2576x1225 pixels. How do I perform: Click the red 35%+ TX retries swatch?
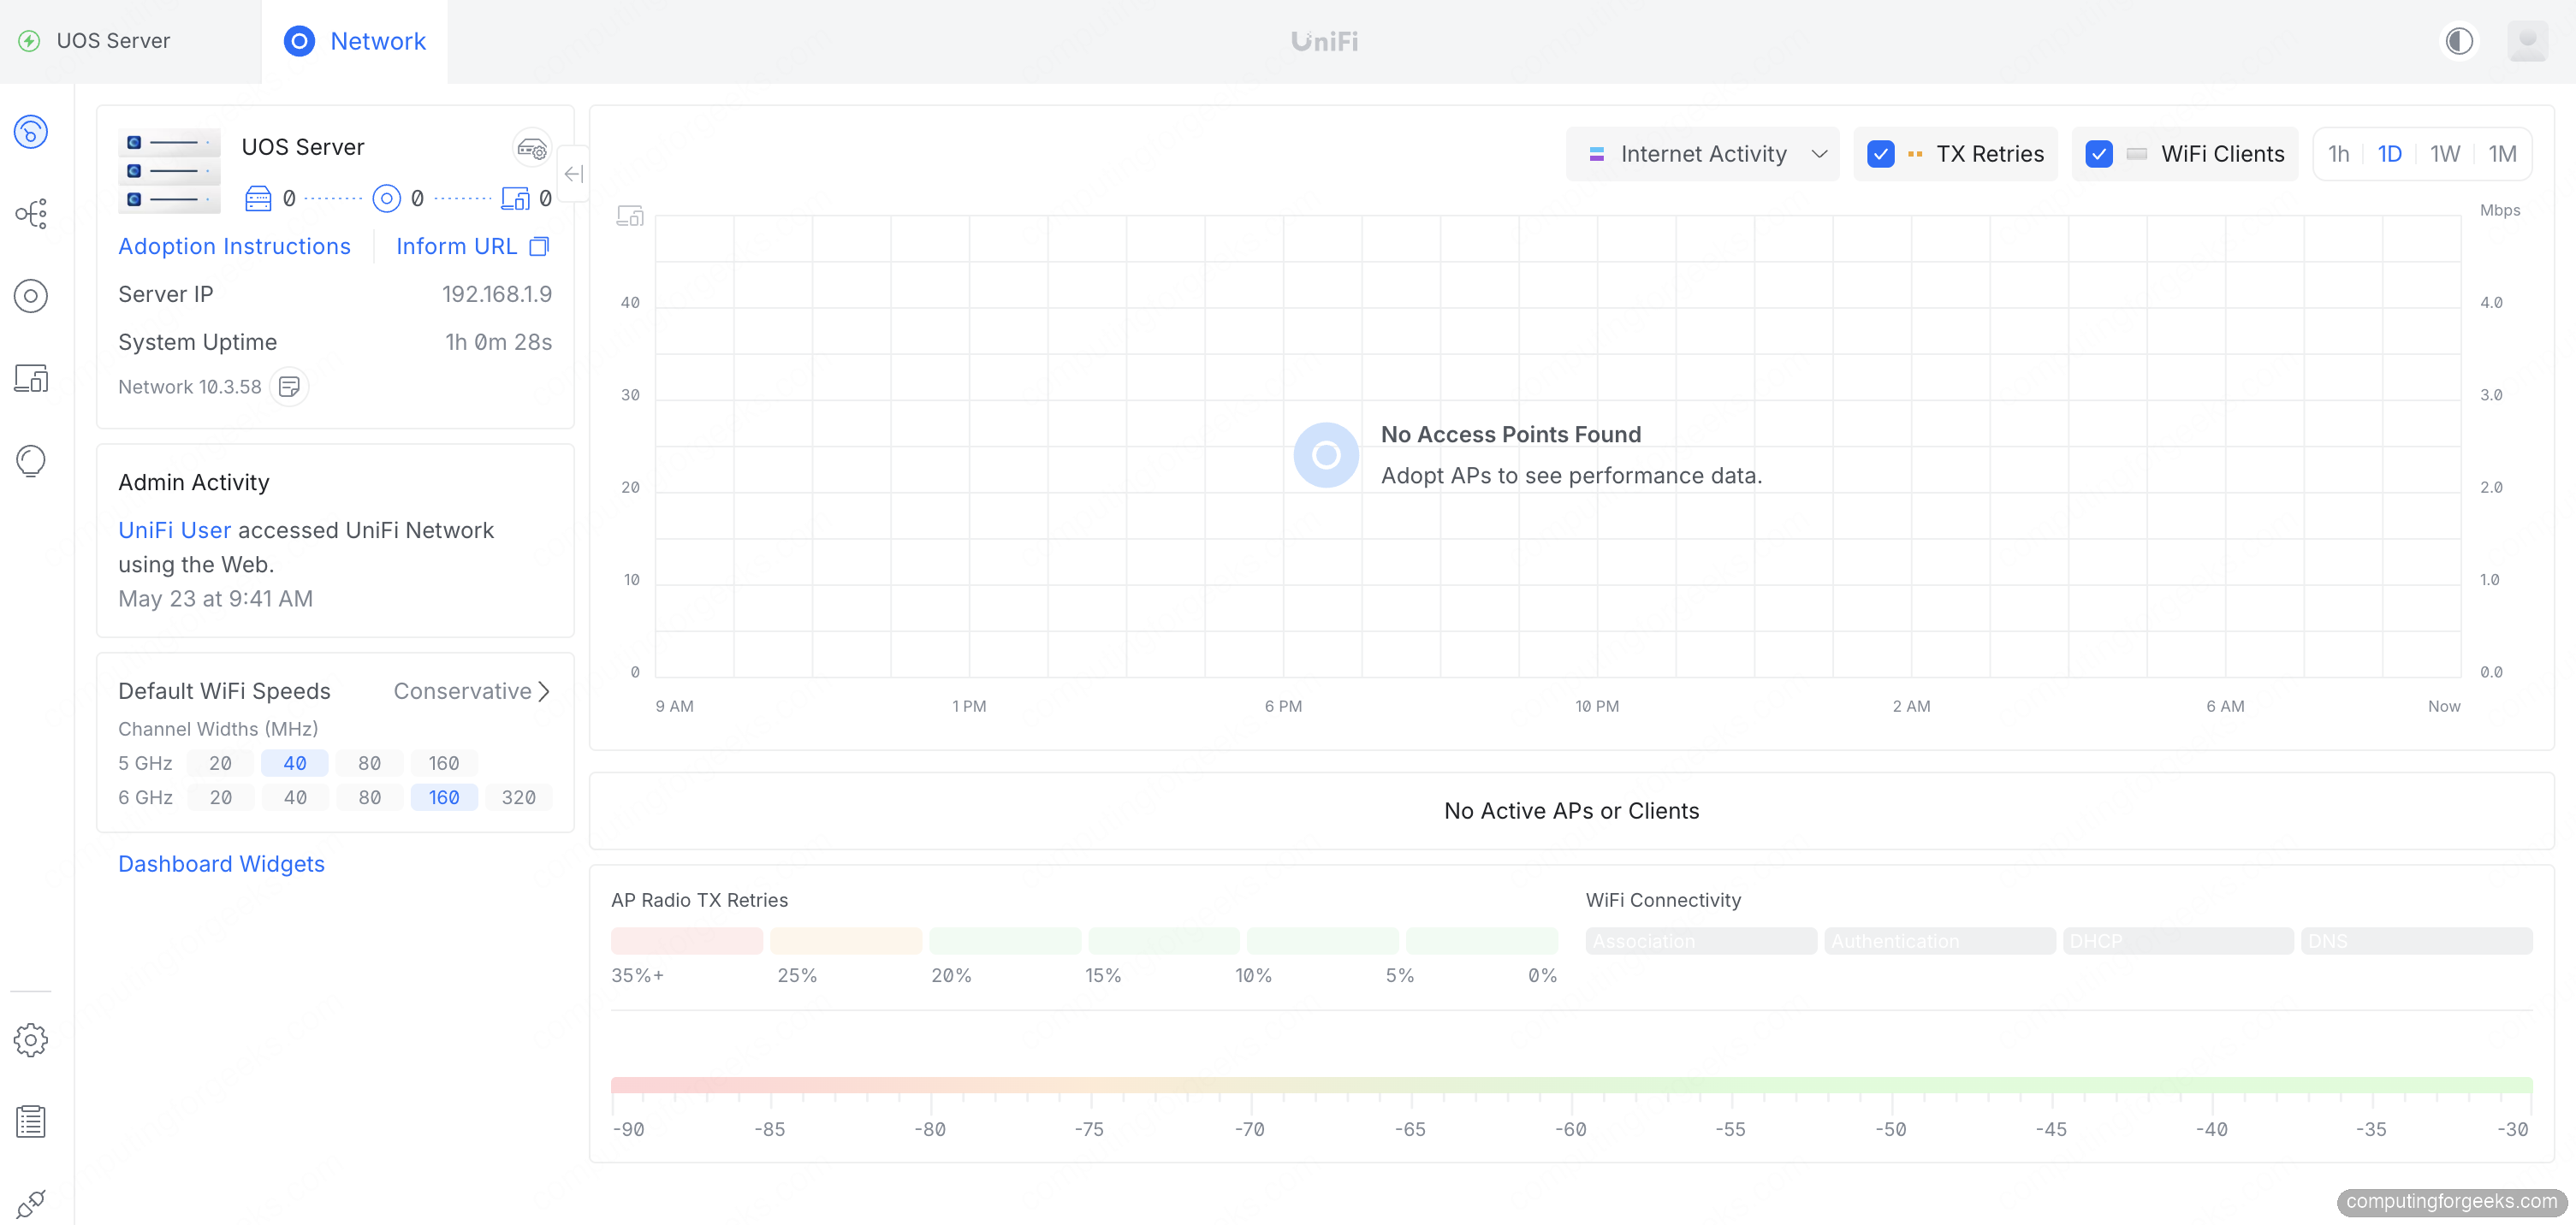click(x=686, y=941)
